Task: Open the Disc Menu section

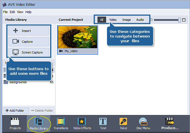Action: coord(143,124)
